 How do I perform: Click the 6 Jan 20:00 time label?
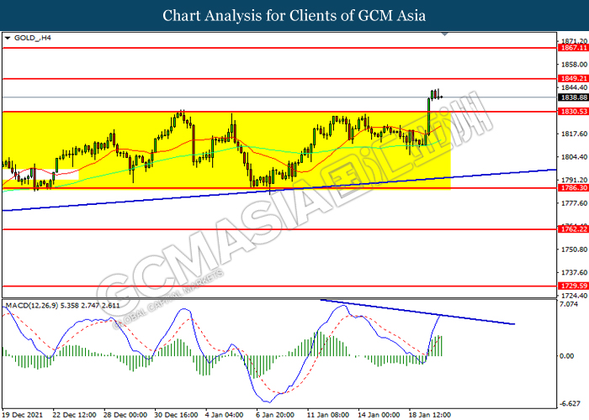click(x=275, y=415)
